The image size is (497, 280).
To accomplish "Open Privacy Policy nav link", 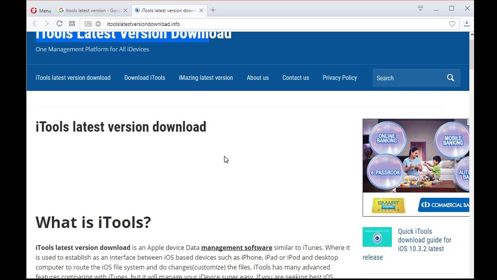I will (339, 78).
